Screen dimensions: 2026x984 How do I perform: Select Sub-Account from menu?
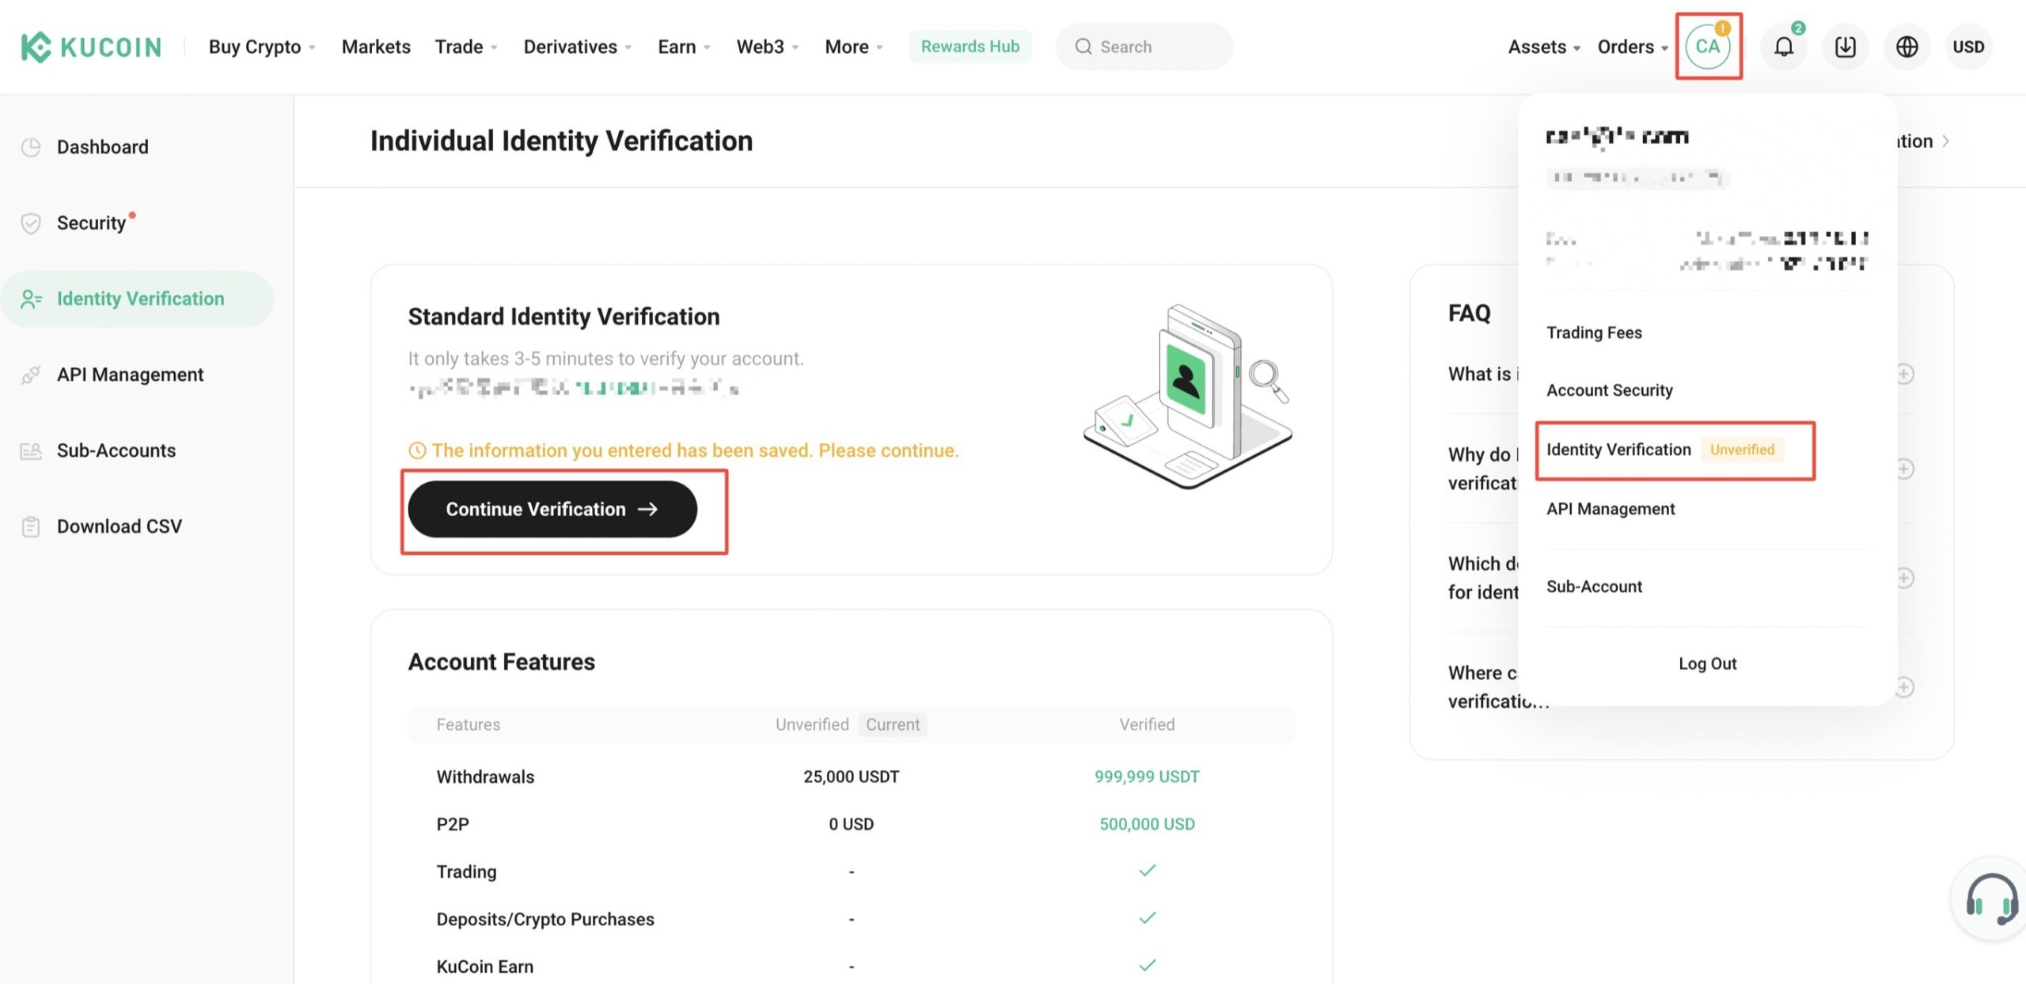click(1593, 587)
